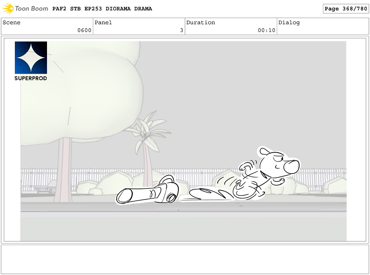370x275 pixels.
Task: Click the empty notes box below panel
Action: point(185,259)
